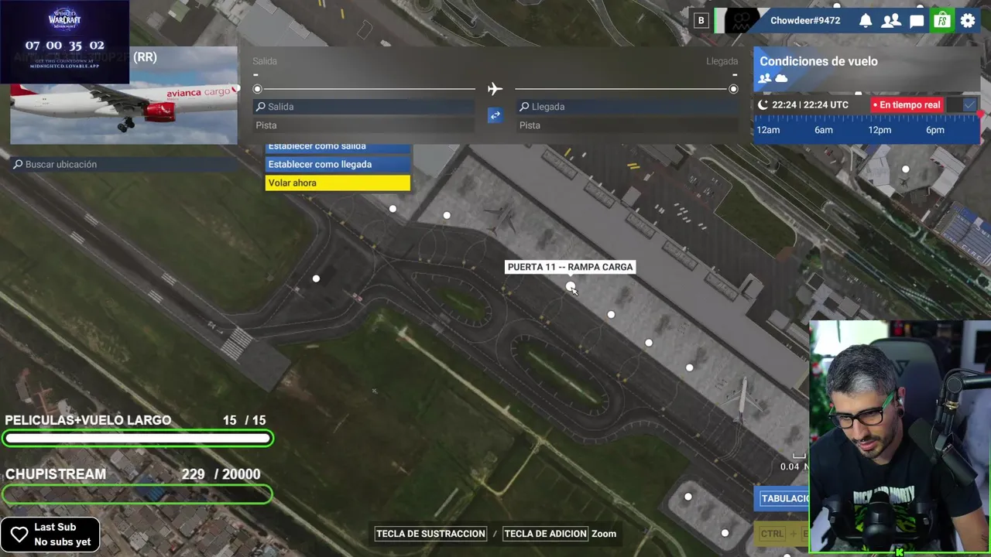
Task: Open the settings gear icon
Action: pos(968,21)
